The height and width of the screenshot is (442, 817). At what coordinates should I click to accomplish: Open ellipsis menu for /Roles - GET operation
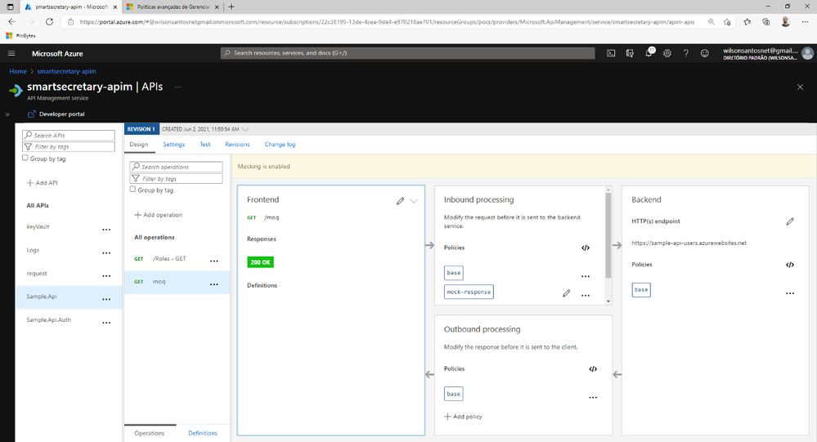[214, 261]
